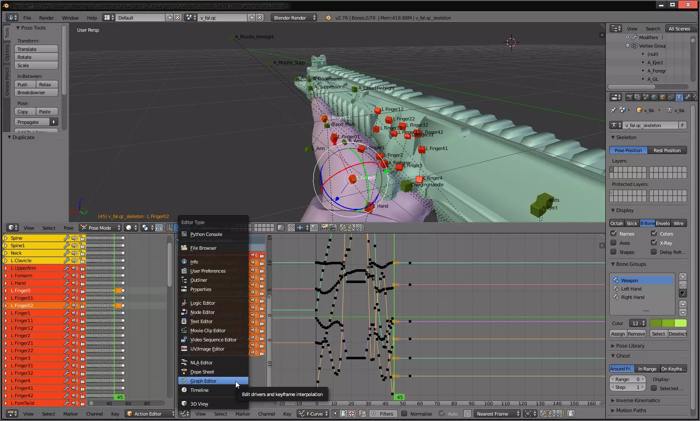The image size is (700, 421).
Task: Open the Blender Render engine dropdown
Action: (x=294, y=18)
